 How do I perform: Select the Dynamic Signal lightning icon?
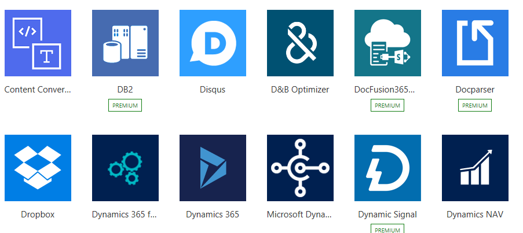click(387, 168)
